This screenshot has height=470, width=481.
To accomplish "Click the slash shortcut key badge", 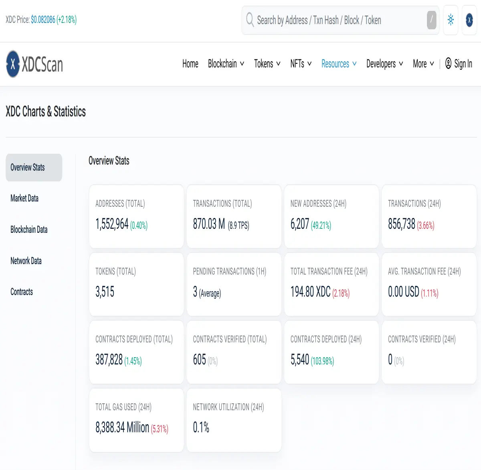I will [x=431, y=20].
